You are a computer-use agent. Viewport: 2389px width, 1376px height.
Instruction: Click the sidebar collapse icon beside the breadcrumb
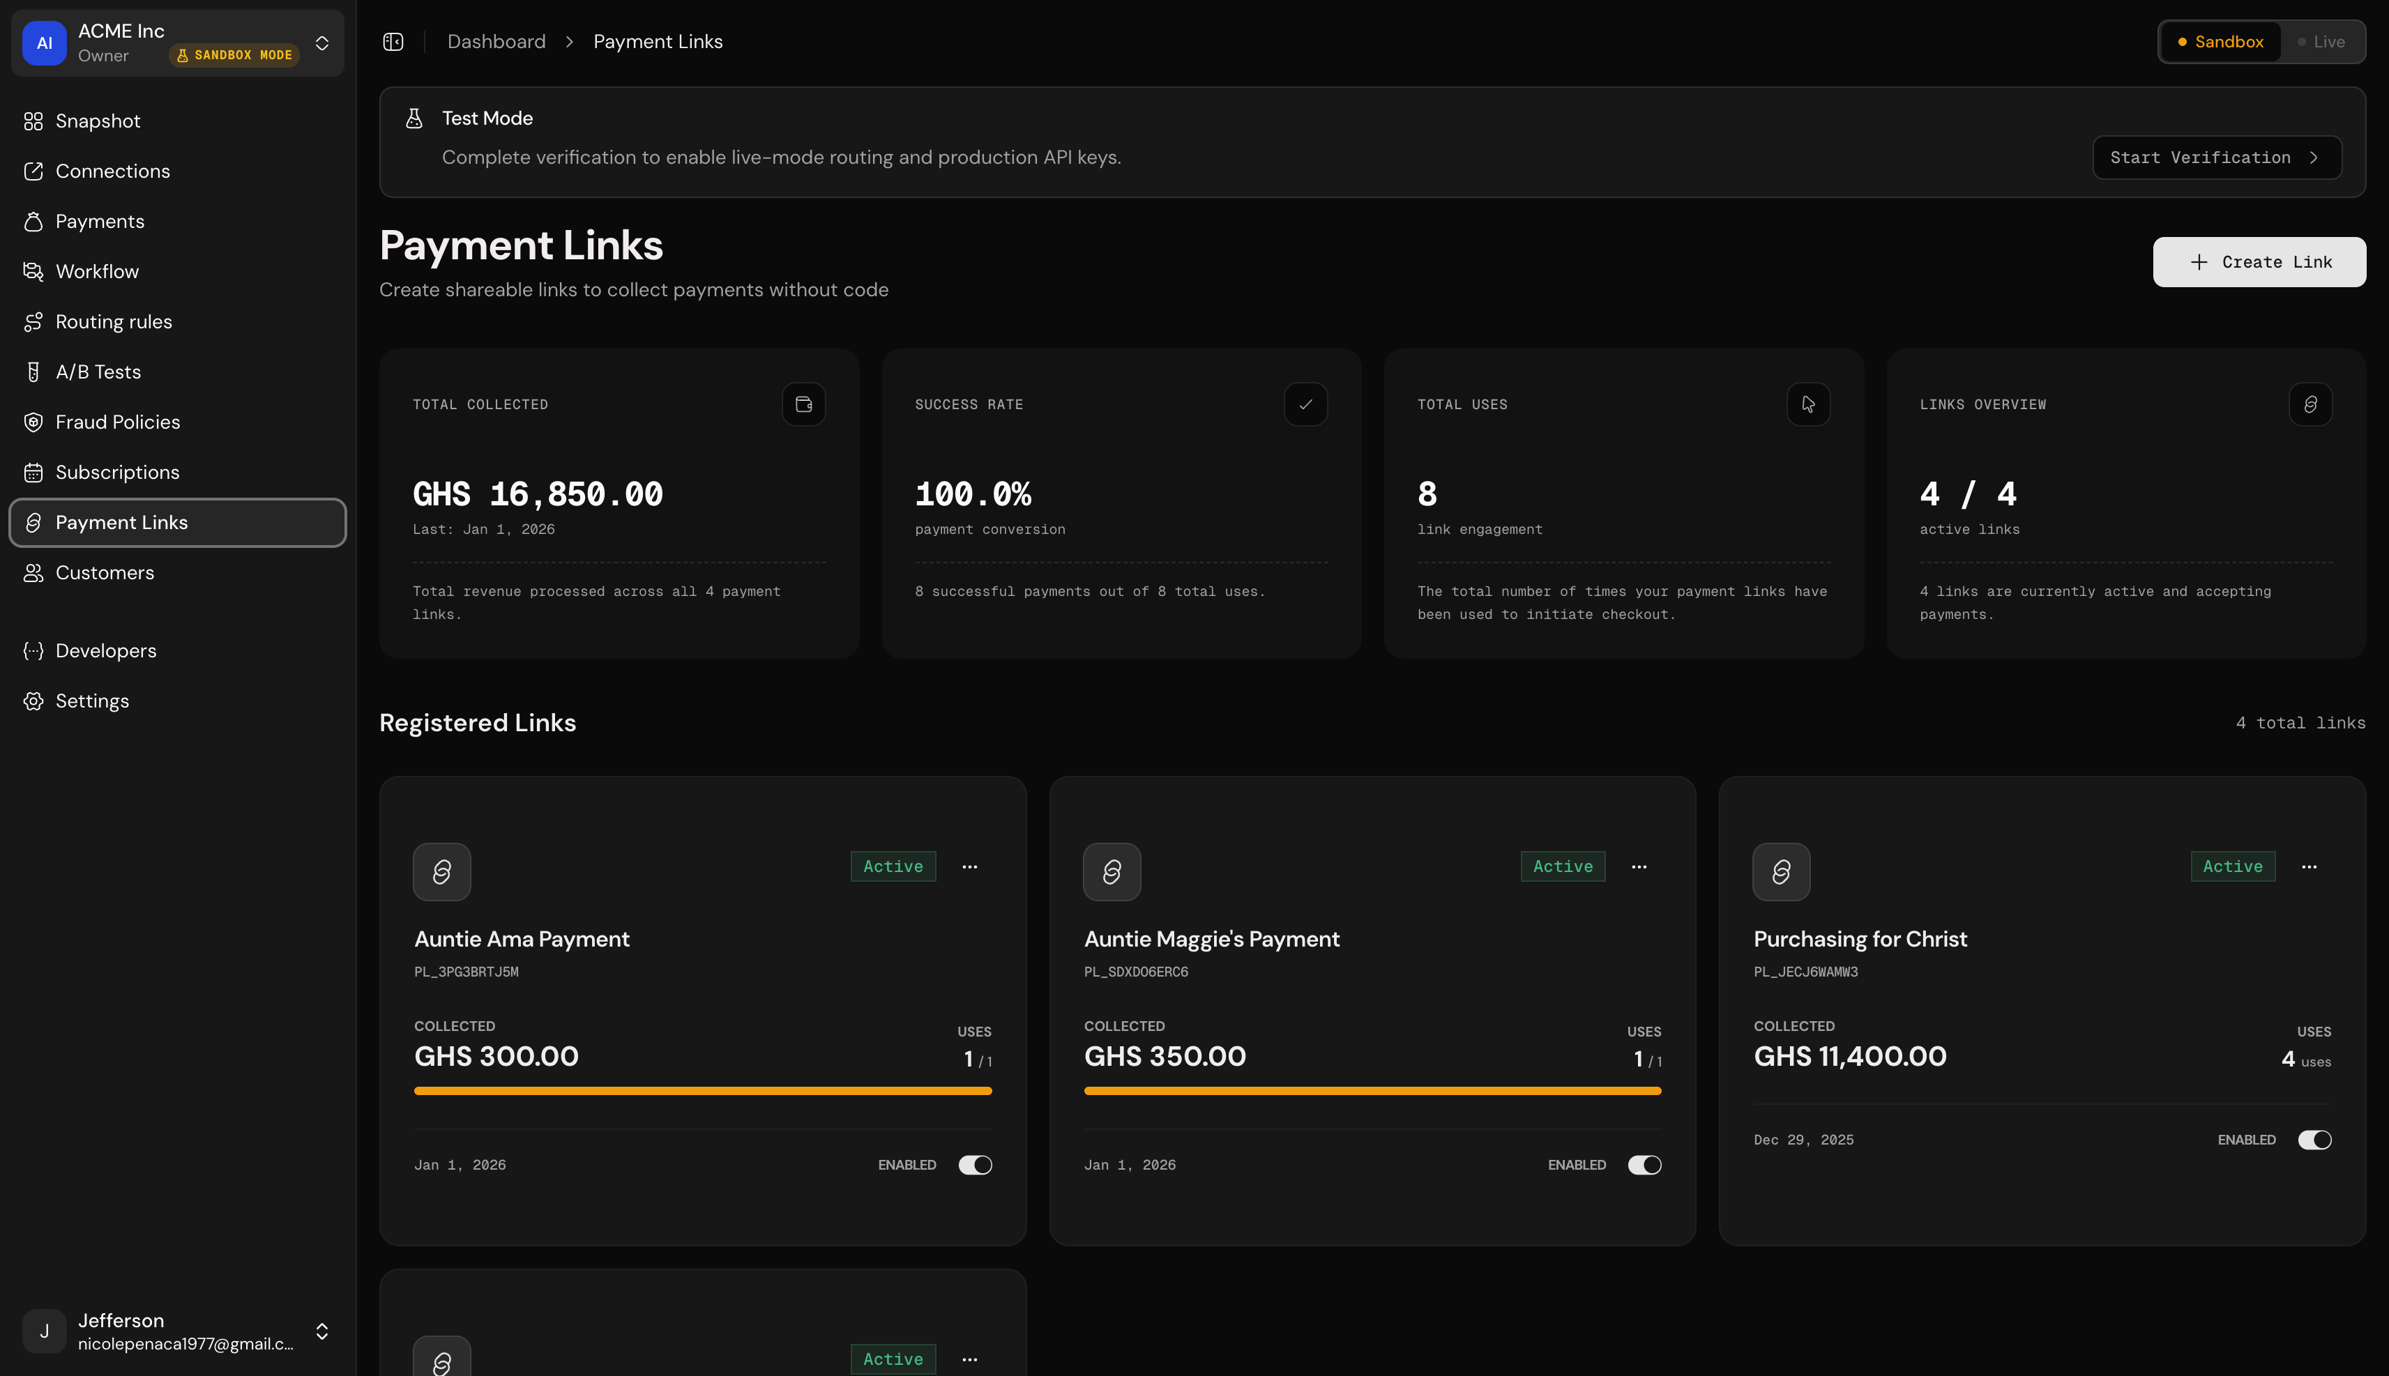pos(393,40)
